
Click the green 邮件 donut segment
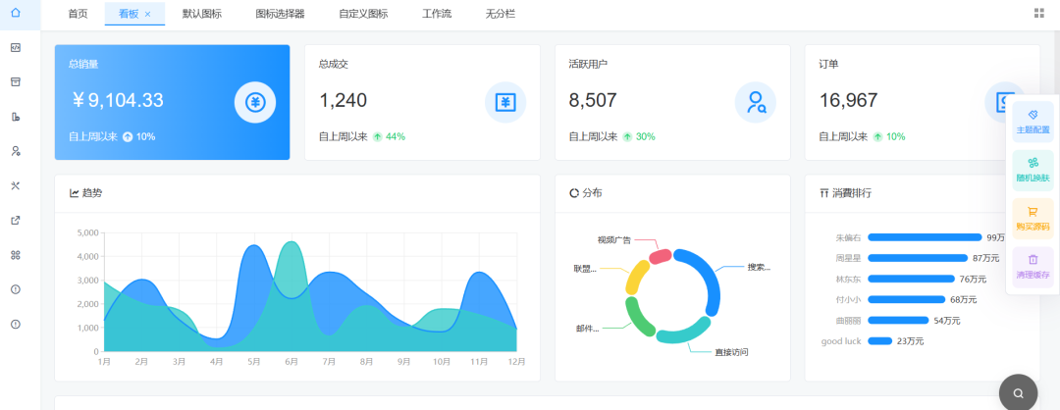(638, 316)
